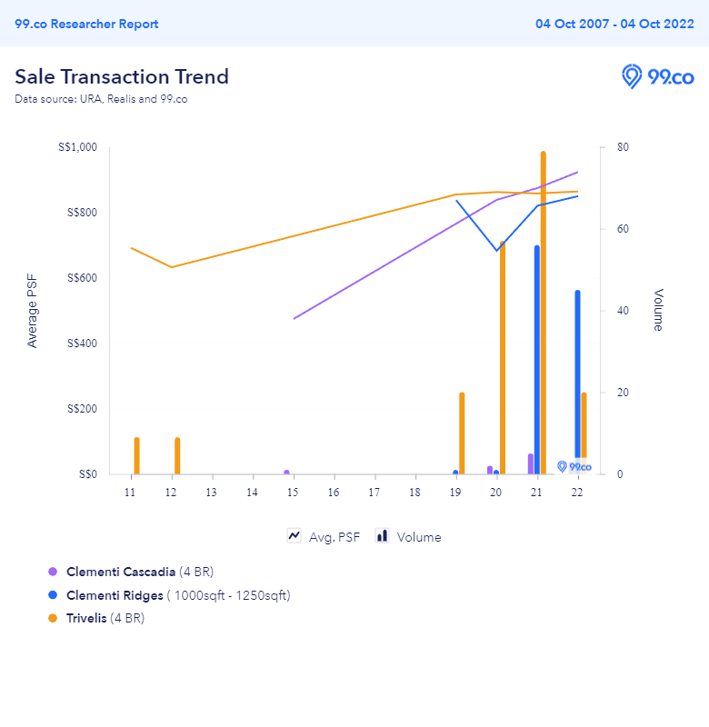This screenshot has height=727, width=709.
Task: Click the blue Clementi Ridges legend dot
Action: (x=53, y=595)
